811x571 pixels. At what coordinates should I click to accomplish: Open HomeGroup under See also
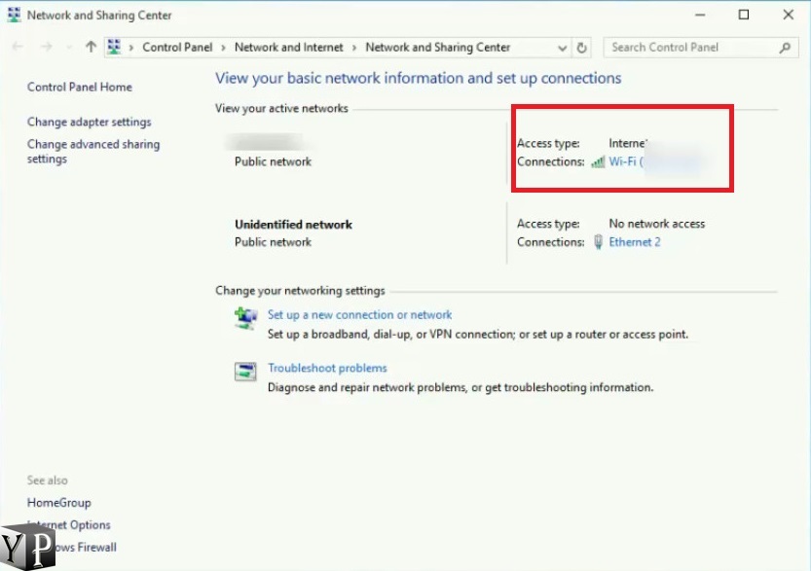pyautogui.click(x=59, y=502)
